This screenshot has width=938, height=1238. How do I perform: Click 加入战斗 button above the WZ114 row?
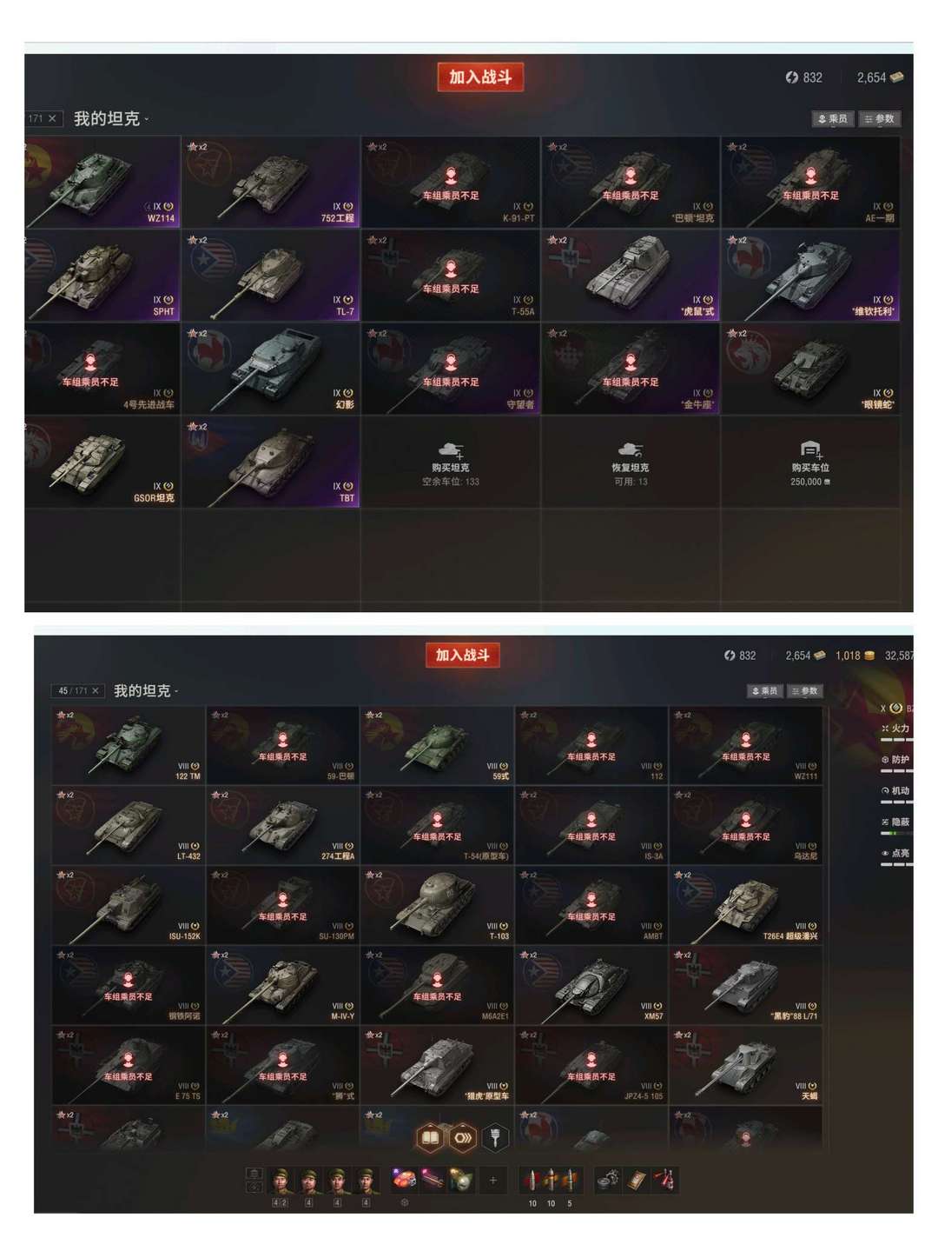tap(480, 77)
